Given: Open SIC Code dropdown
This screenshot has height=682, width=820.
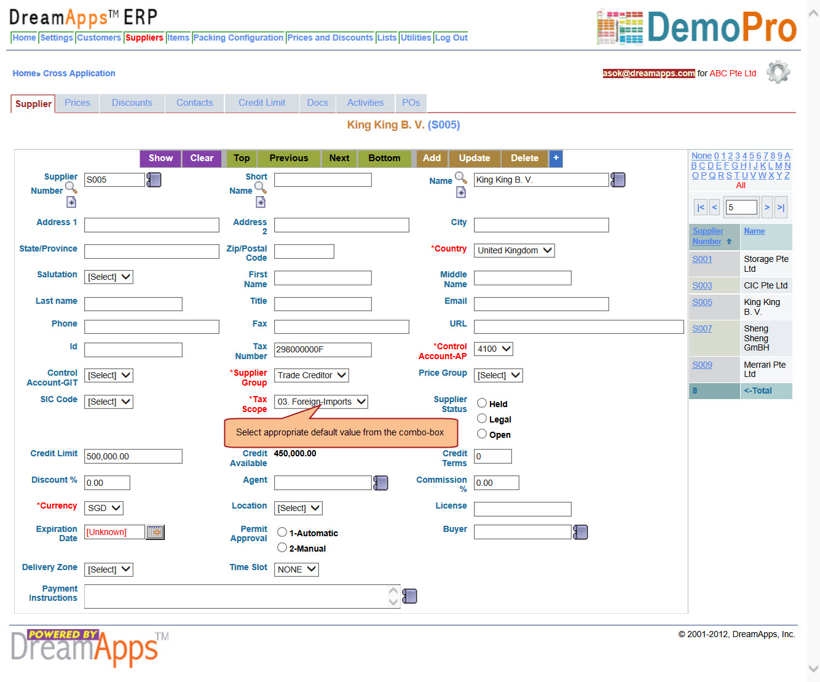Looking at the screenshot, I should tap(109, 402).
